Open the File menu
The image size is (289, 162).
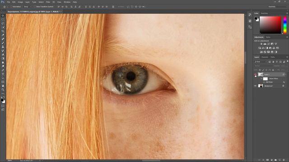coord(8,2)
